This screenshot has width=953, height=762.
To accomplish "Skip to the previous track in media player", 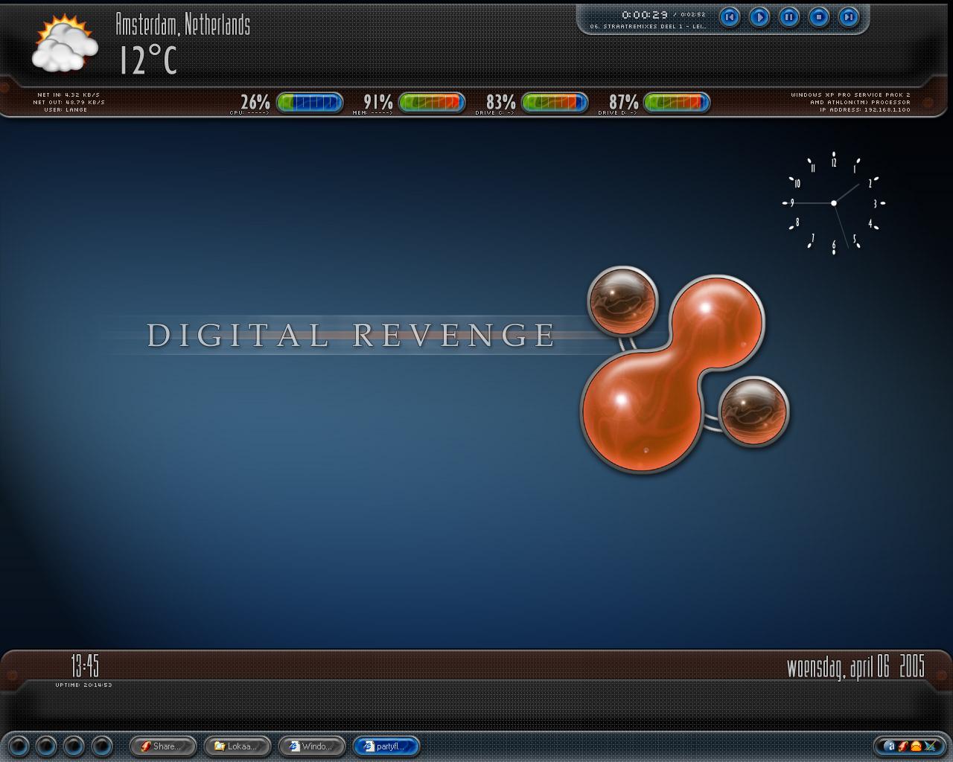I will (x=730, y=16).
